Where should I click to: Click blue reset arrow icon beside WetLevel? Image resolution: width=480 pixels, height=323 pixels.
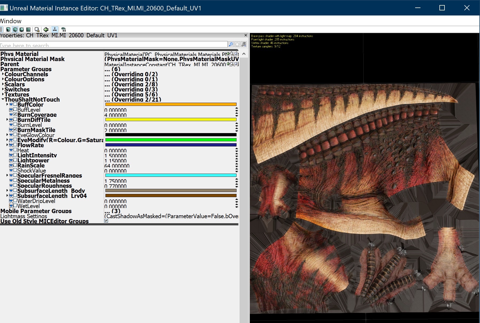[11, 206]
